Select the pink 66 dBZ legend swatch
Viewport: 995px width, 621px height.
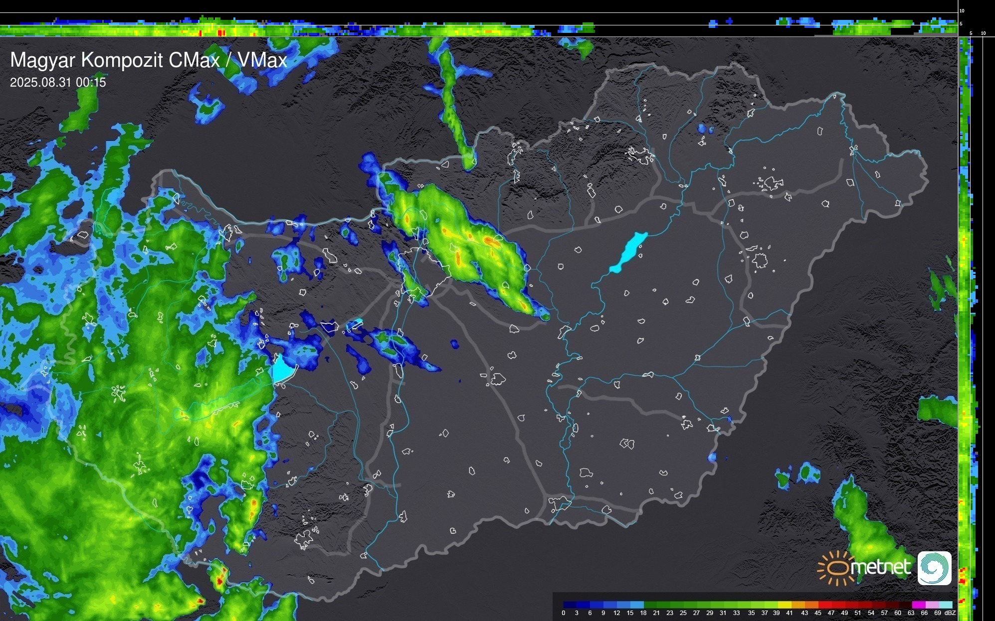(x=932, y=605)
